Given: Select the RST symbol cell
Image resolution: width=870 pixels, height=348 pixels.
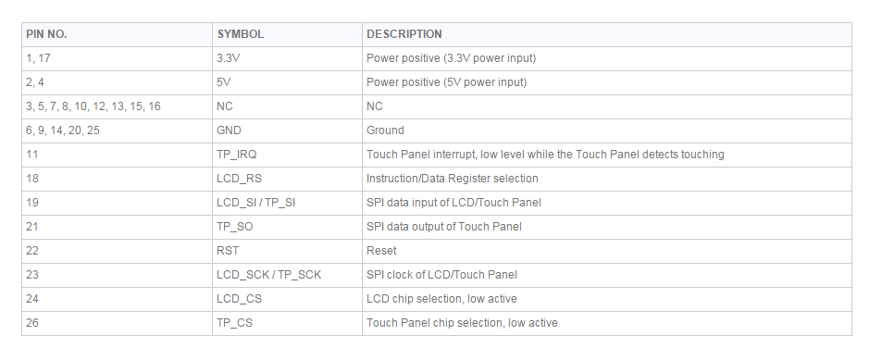Looking at the screenshot, I should [x=288, y=251].
